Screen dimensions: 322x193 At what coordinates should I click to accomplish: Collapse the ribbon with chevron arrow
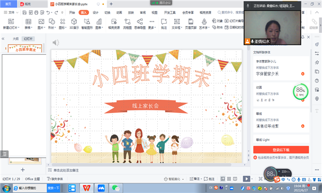pos(317,12)
